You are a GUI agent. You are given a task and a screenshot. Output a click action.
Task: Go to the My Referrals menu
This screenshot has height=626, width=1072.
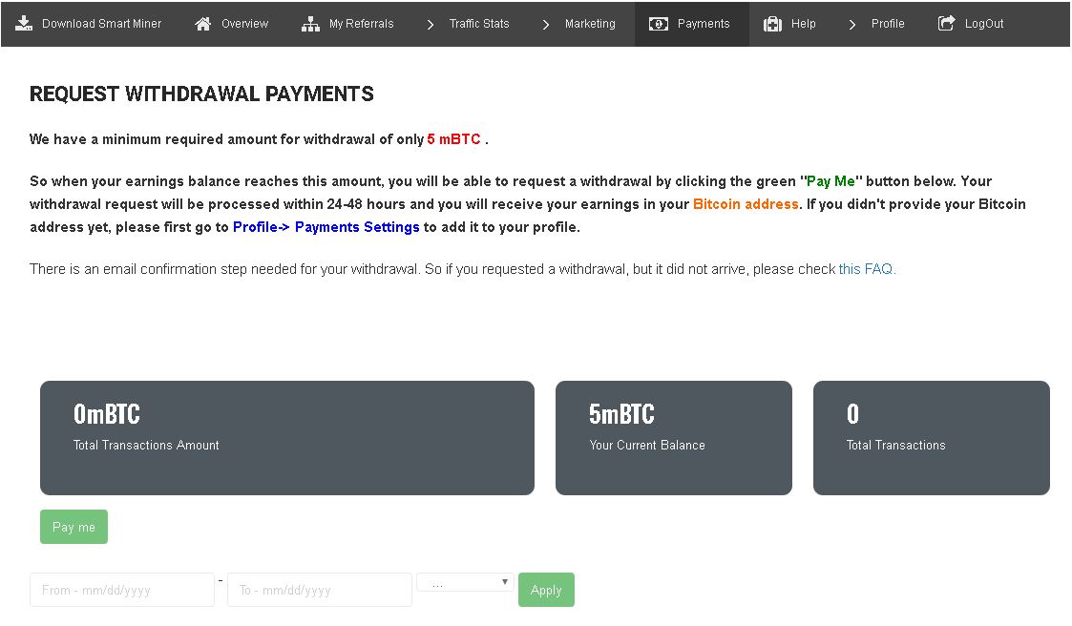pos(361,24)
